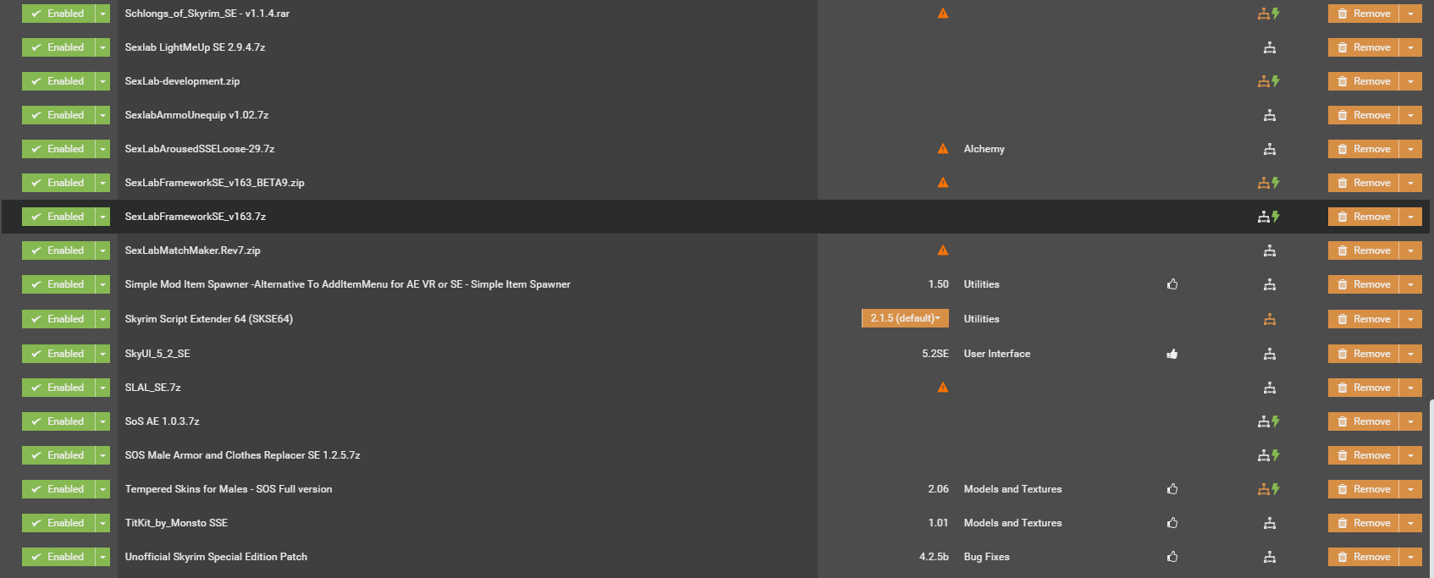
Task: Open dependencies icon for SLAL_SE.7z
Action: pyautogui.click(x=1269, y=388)
